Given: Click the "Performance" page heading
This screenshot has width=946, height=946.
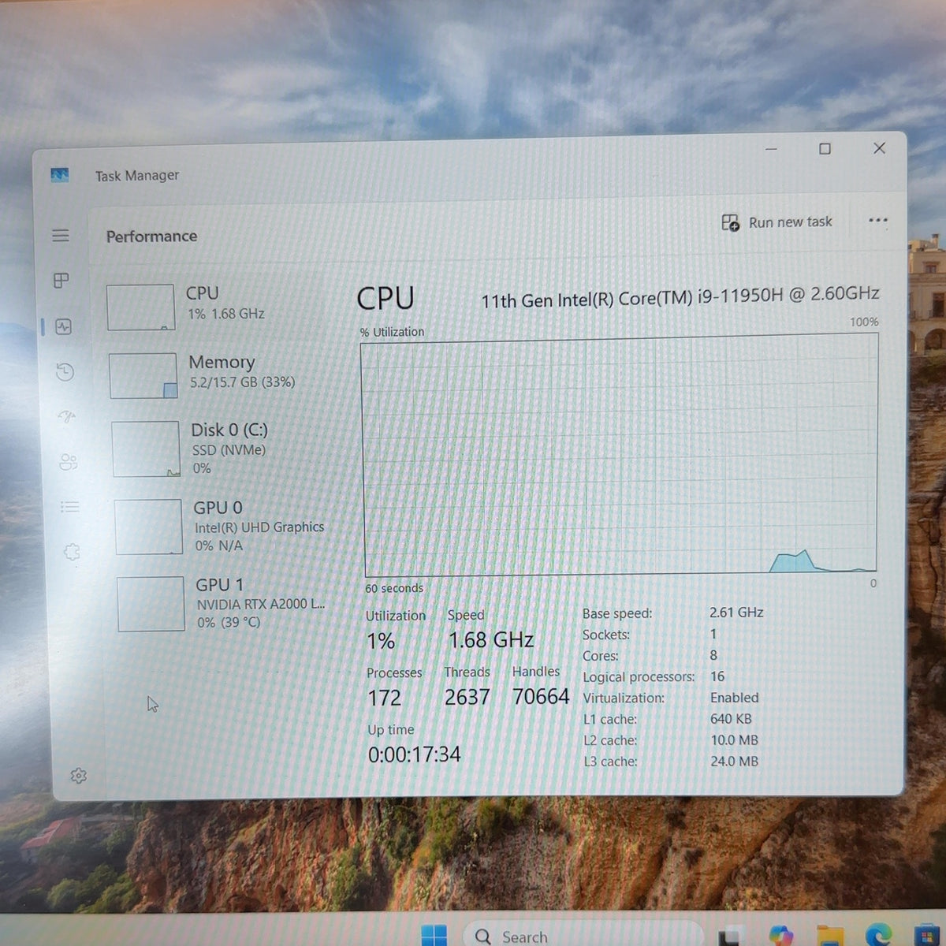Looking at the screenshot, I should 151,236.
